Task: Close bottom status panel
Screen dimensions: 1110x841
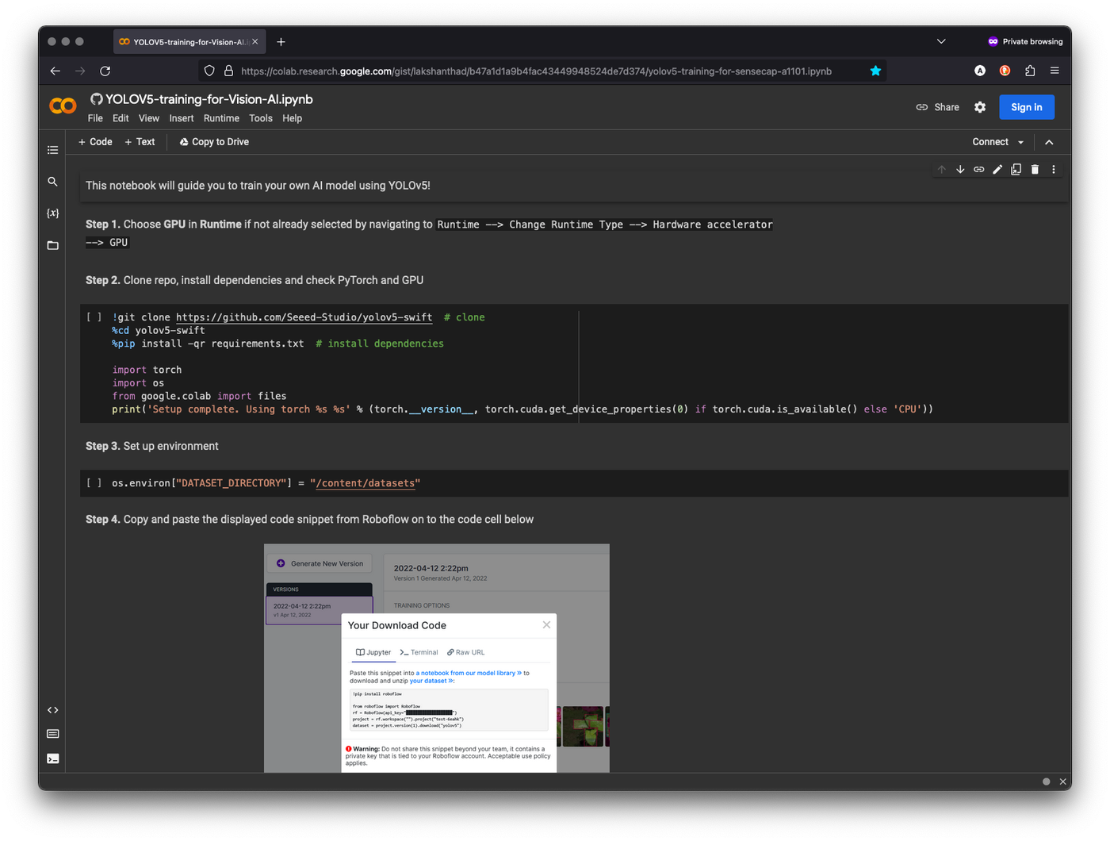Action: point(1063,781)
